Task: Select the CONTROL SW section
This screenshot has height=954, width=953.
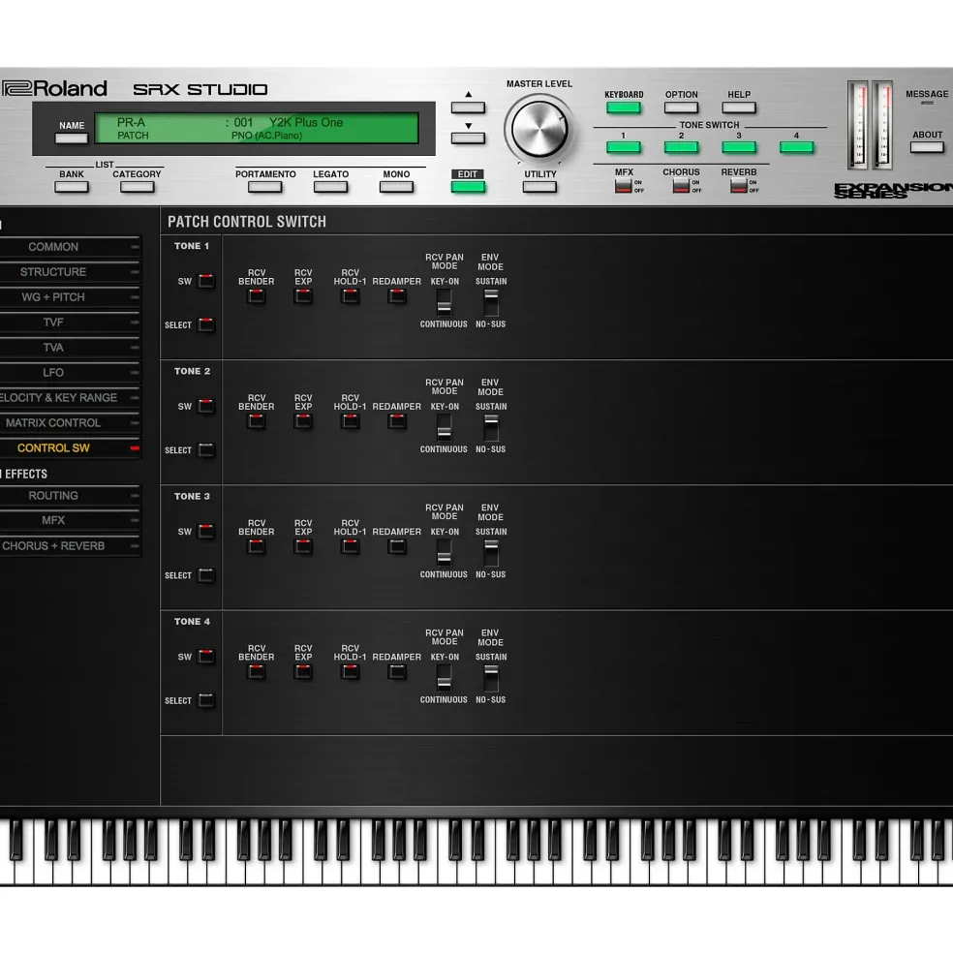Action: coord(69,447)
